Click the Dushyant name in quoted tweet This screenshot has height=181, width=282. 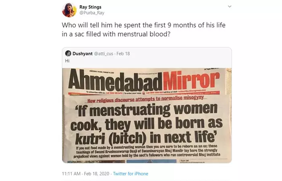coord(83,53)
